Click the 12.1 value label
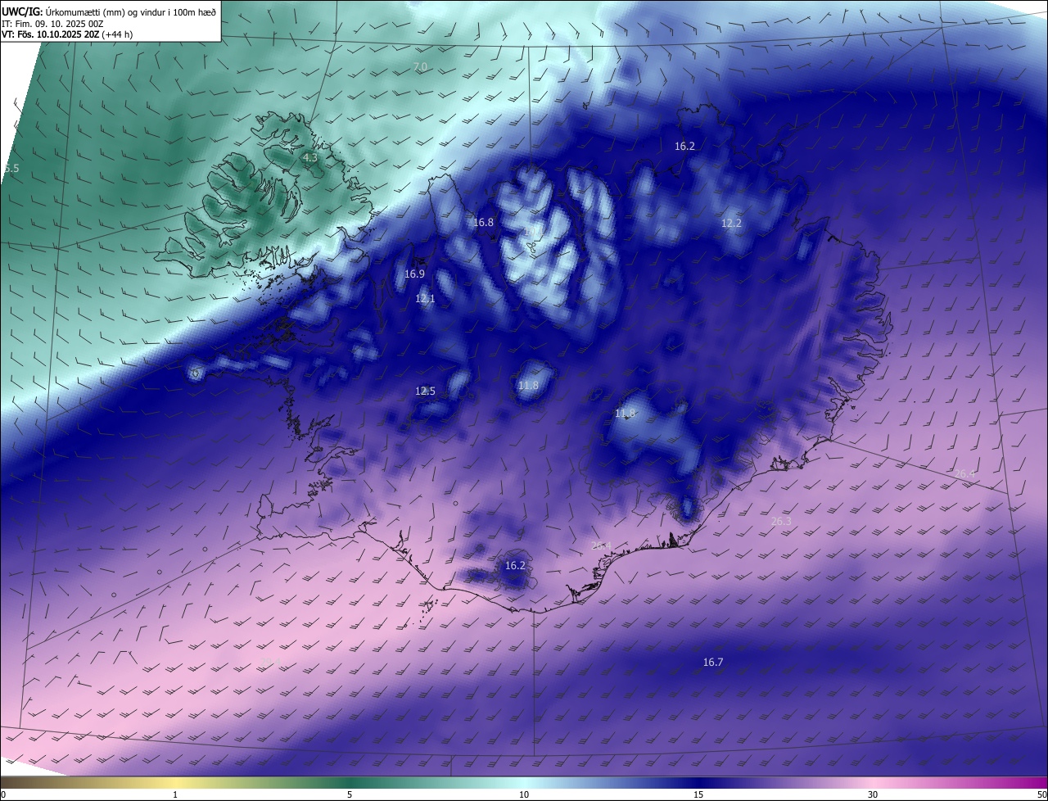The height and width of the screenshot is (801, 1048). (426, 299)
